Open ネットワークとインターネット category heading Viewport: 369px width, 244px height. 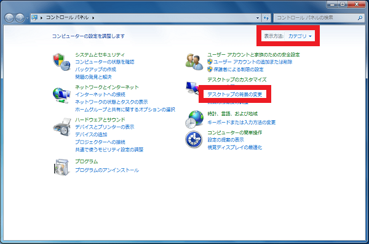point(107,87)
